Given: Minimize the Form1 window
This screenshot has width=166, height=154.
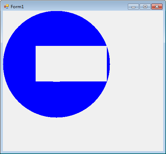Looking at the screenshot, I should [x=133, y=7].
